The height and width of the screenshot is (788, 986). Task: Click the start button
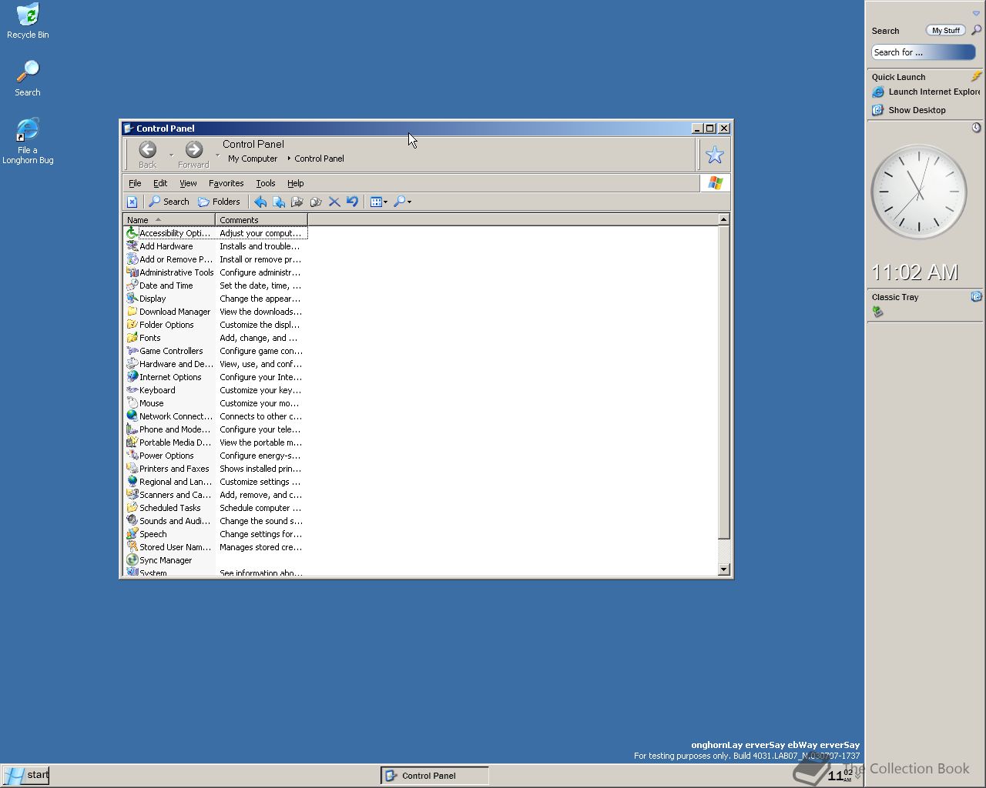tap(25, 775)
